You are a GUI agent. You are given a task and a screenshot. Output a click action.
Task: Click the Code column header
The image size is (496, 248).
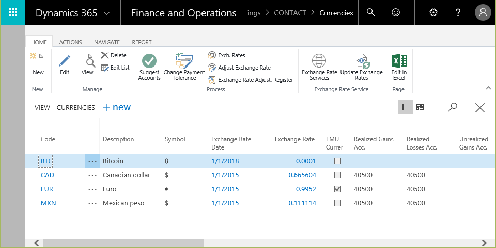tap(48, 139)
